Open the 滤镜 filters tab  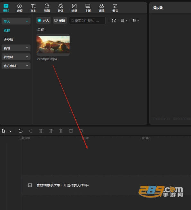pyautogui.click(x=101, y=8)
